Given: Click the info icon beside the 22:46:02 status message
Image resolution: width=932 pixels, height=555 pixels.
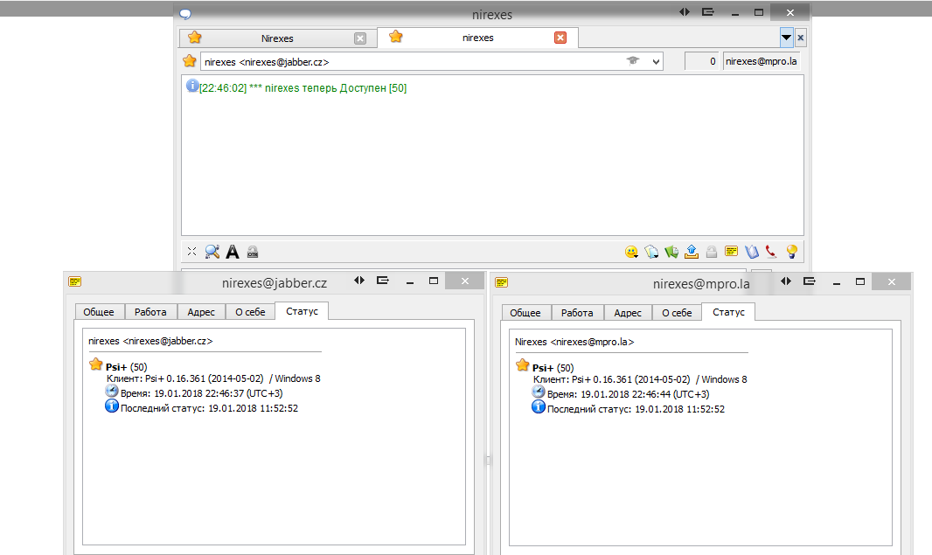Looking at the screenshot, I should [x=192, y=86].
